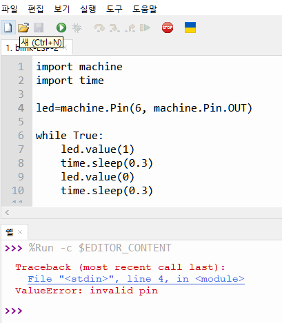Open the 파일 menu
Screen dimensions: 282x323
[x=10, y=9]
